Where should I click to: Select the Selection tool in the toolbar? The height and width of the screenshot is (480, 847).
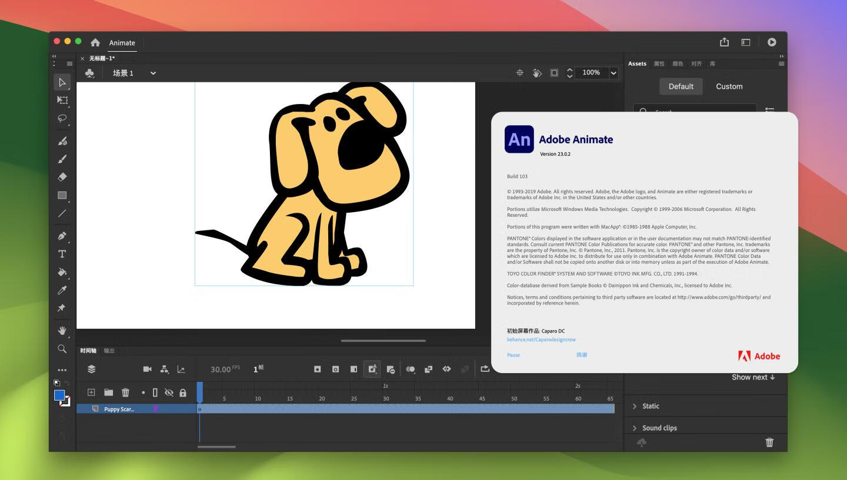(x=62, y=82)
